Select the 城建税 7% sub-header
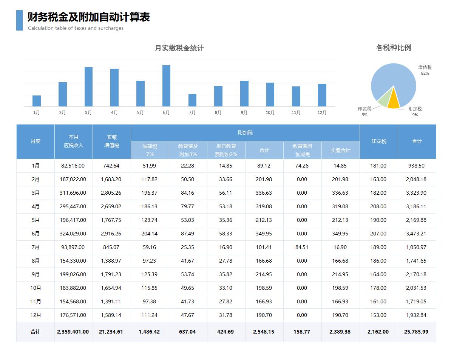The width and height of the screenshot is (451, 346). tap(150, 150)
